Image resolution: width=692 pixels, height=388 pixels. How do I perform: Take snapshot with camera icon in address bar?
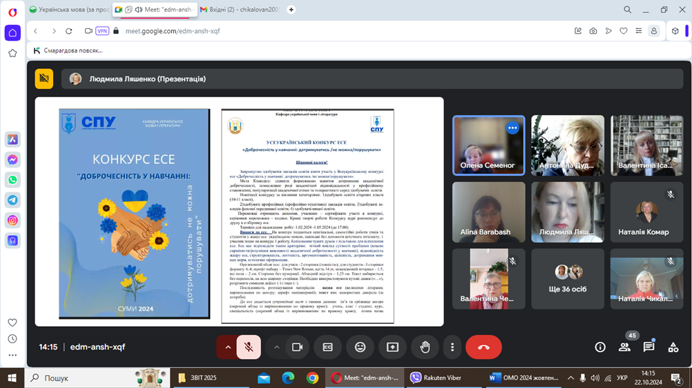[593, 31]
